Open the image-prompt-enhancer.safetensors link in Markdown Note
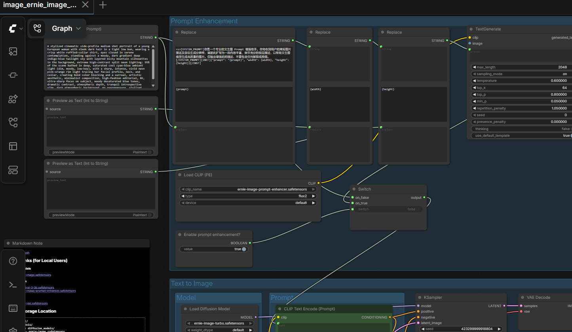The image size is (572, 332). 50,290
